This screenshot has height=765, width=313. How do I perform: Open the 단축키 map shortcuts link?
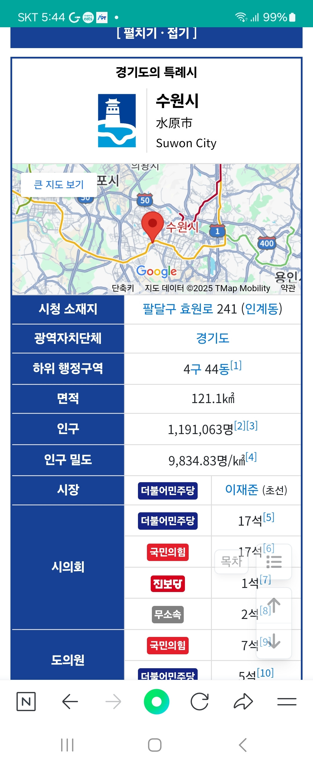pyautogui.click(x=123, y=288)
